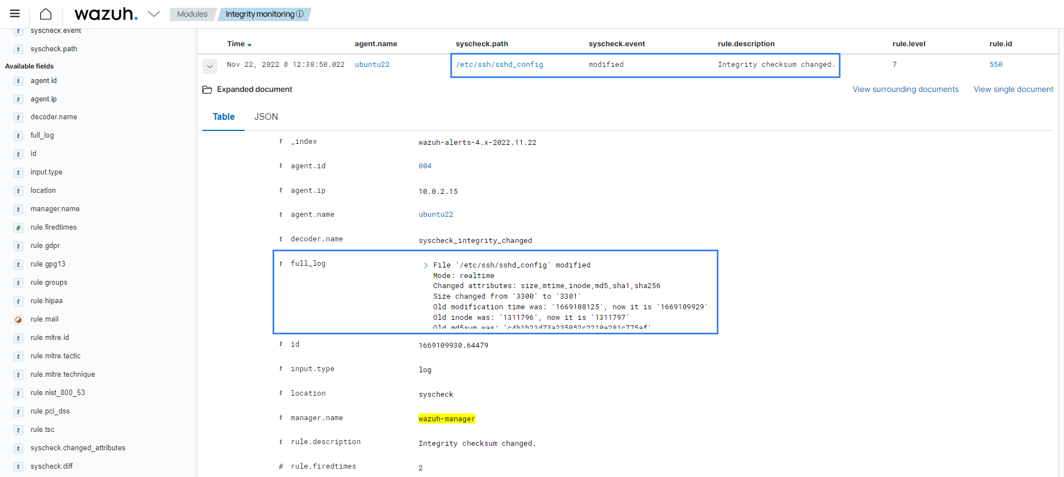Open the Modules breadcrumb
1064x477 pixels.
[x=192, y=14]
